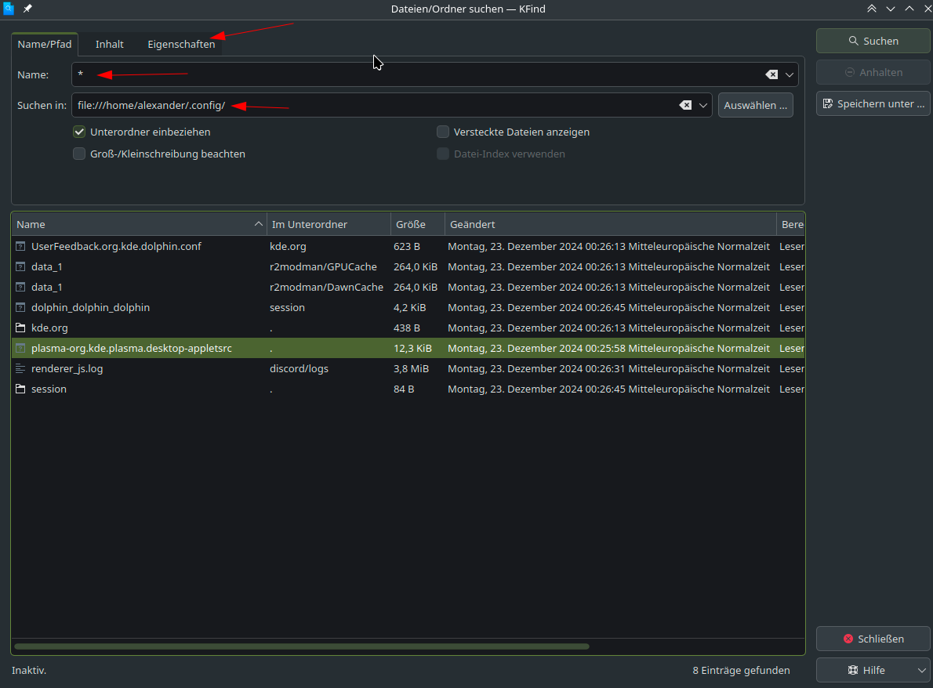Switch to the Name/Pfad tab
Screen dimensions: 933x688
click(x=45, y=44)
